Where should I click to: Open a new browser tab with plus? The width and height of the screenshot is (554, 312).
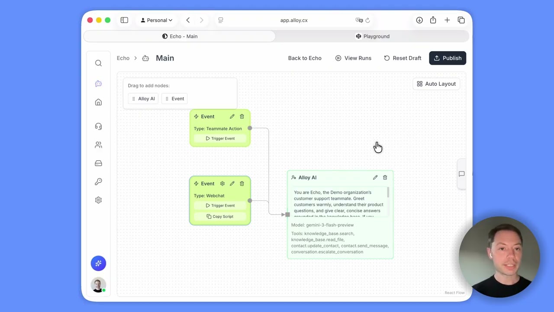point(447,20)
